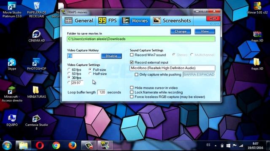Choose Full-size capture
Viewport: 270px width, 151px height.
97,70
